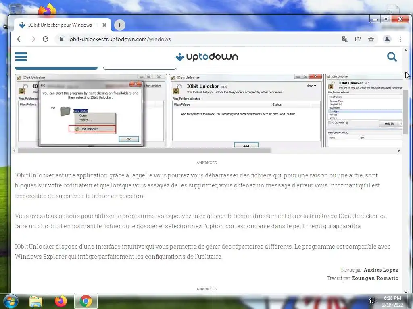This screenshot has height=309, width=413.
Task: Click the padlock icon in address bar
Action: tap(62, 39)
